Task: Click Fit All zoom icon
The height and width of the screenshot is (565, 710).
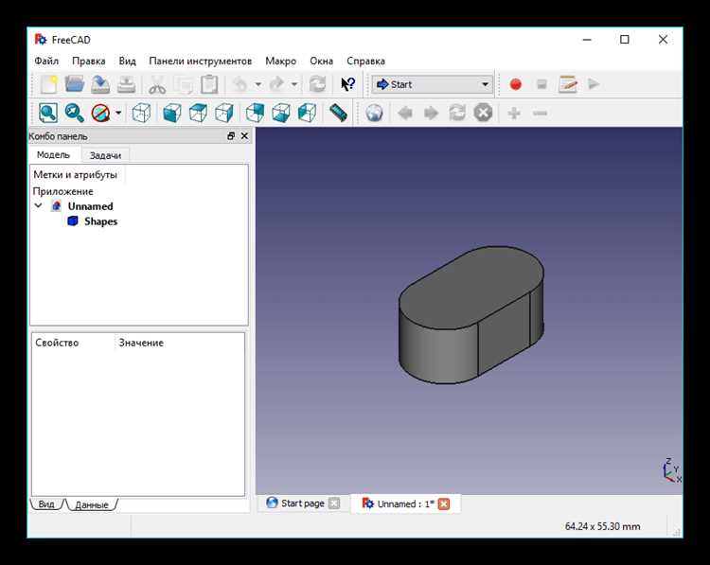Action: point(48,114)
